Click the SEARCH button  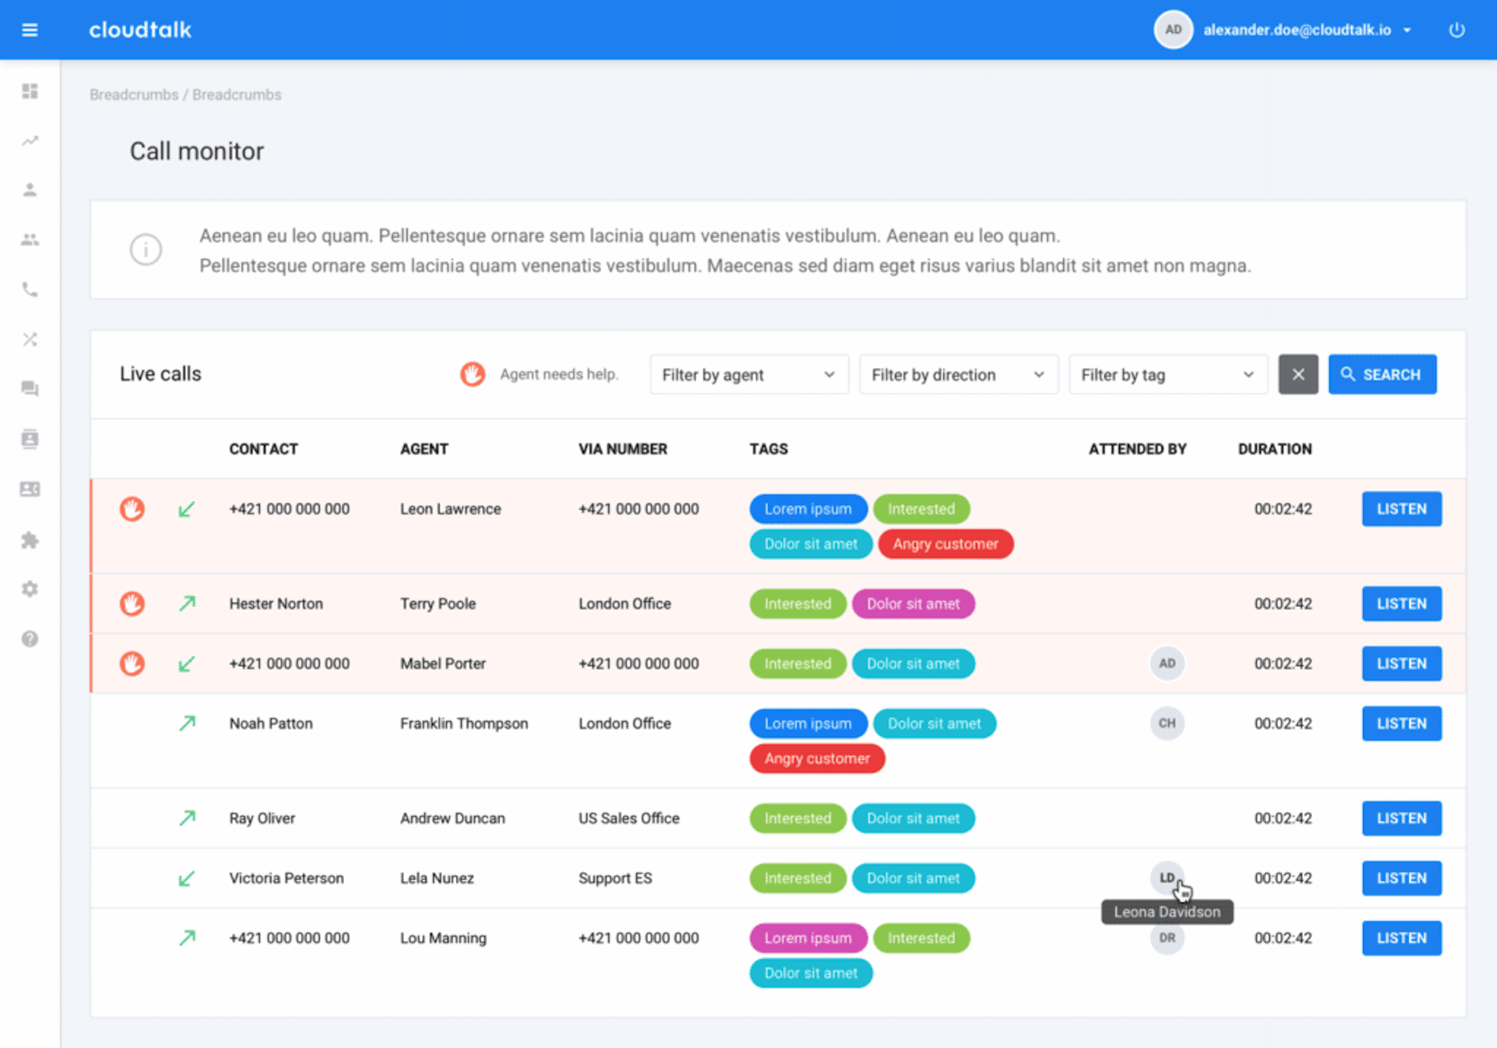(x=1379, y=374)
